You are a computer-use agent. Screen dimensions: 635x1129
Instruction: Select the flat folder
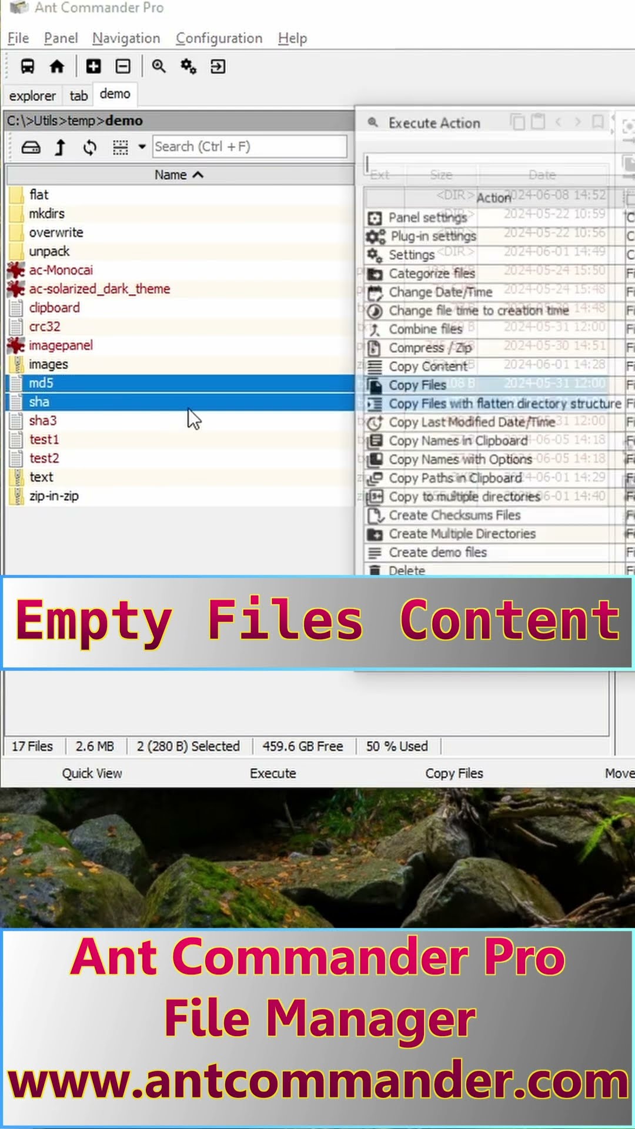[179, 195]
